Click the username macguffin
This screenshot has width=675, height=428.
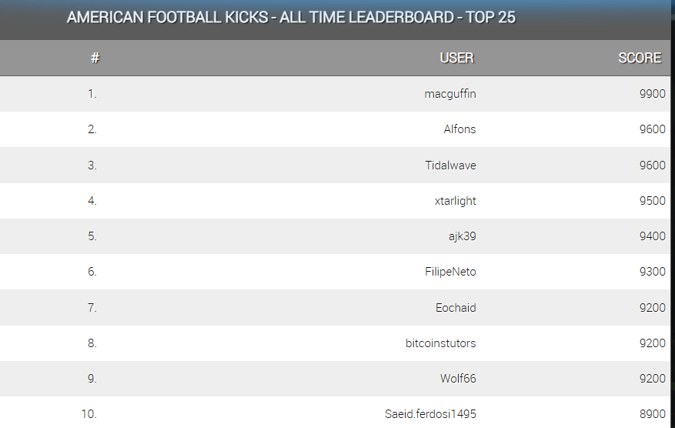(449, 94)
